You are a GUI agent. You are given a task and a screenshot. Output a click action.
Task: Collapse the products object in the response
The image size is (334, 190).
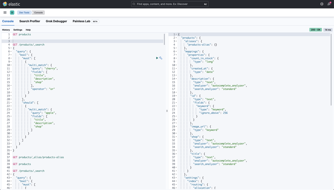tap(176, 38)
